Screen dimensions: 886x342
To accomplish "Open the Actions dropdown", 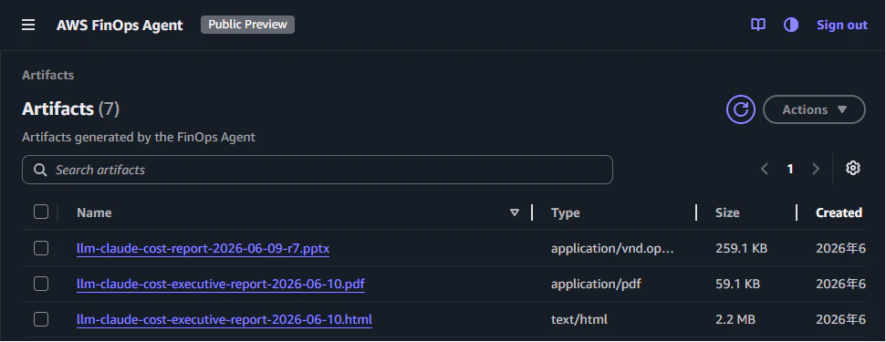I will (814, 109).
